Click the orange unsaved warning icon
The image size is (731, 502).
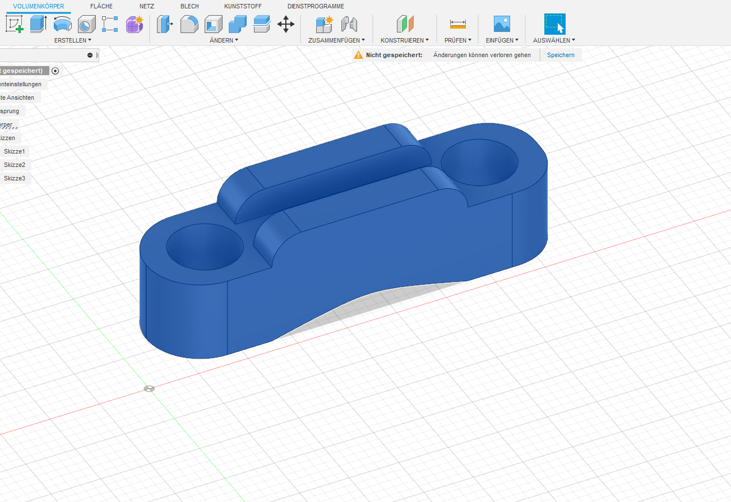pyautogui.click(x=358, y=55)
